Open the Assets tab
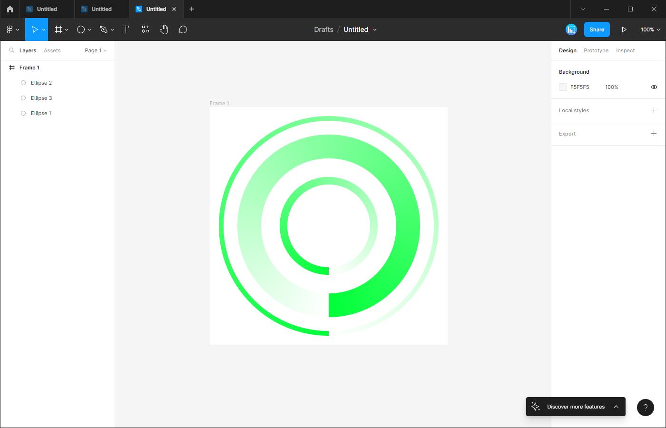 [52, 50]
